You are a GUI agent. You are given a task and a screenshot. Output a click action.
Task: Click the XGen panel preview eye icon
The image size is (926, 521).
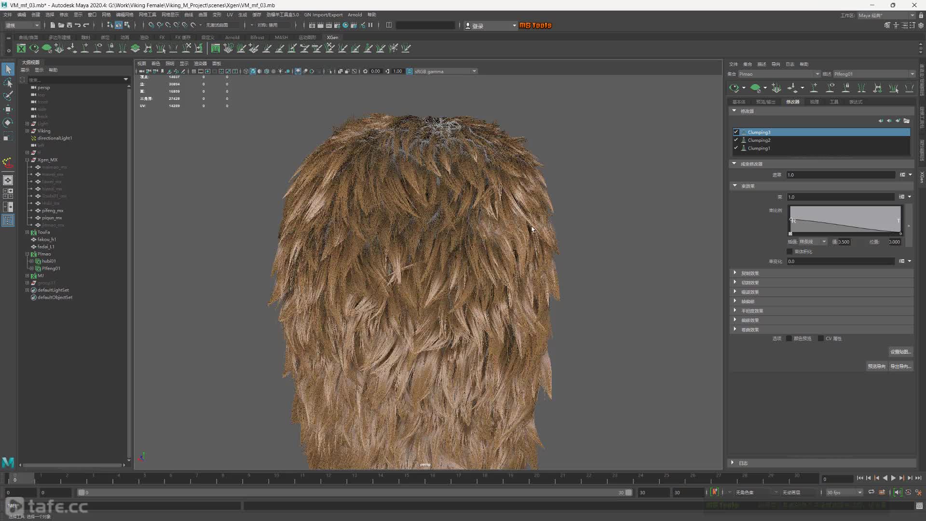pos(734,88)
